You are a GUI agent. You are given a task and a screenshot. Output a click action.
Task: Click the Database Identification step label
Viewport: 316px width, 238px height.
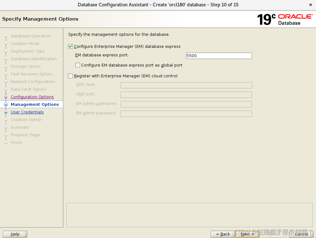[x=34, y=59]
